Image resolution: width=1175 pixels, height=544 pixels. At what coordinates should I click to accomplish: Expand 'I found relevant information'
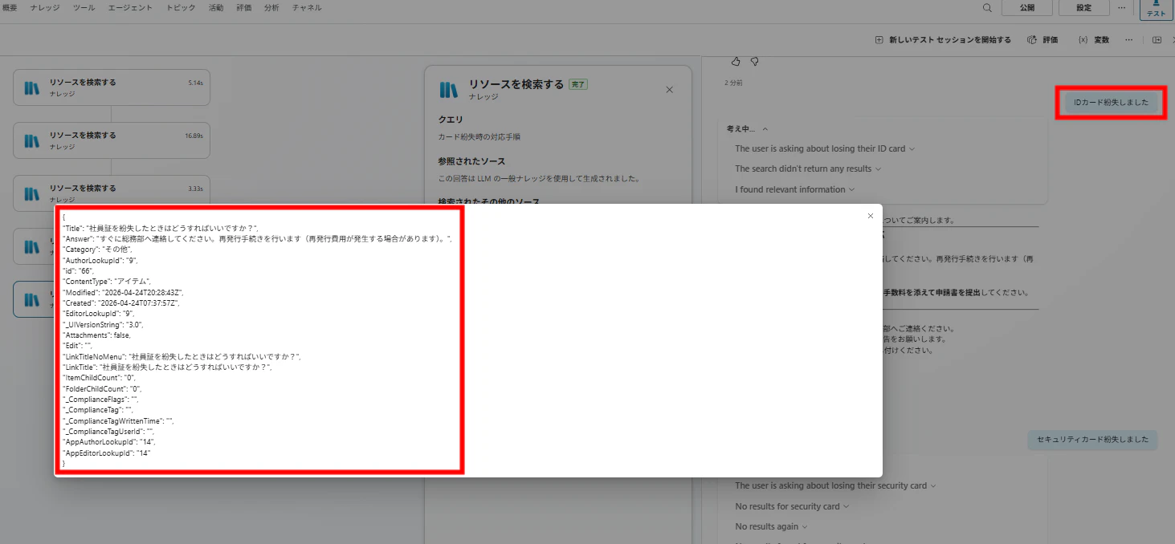(794, 189)
